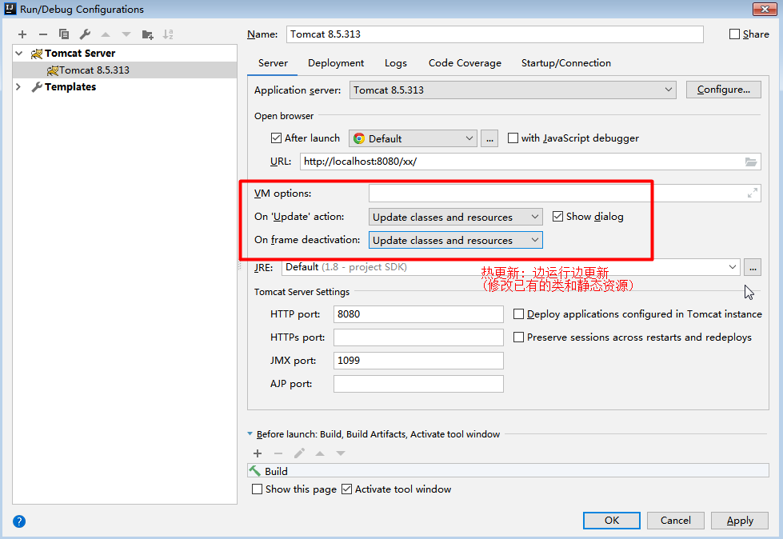
Task: Enable with JavaScript debugger checkbox
Action: [513, 138]
